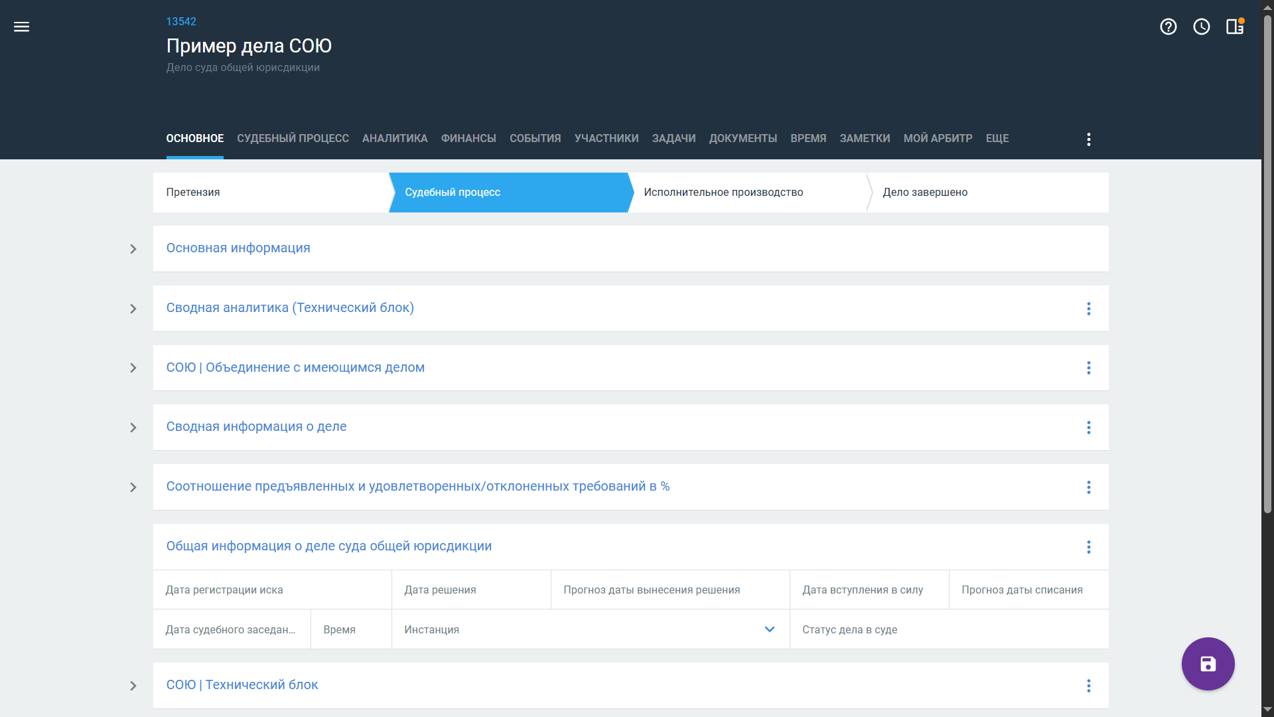Open the time tracking clock icon
The width and height of the screenshot is (1274, 717).
pos(1201,27)
